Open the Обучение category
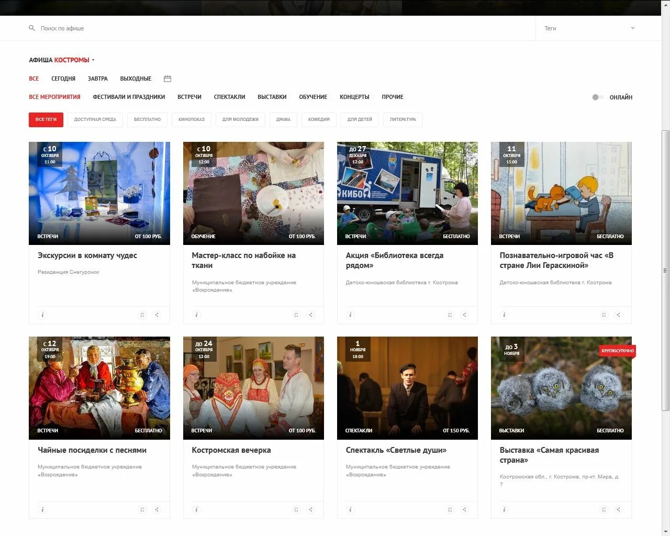670x536 pixels. tap(313, 97)
